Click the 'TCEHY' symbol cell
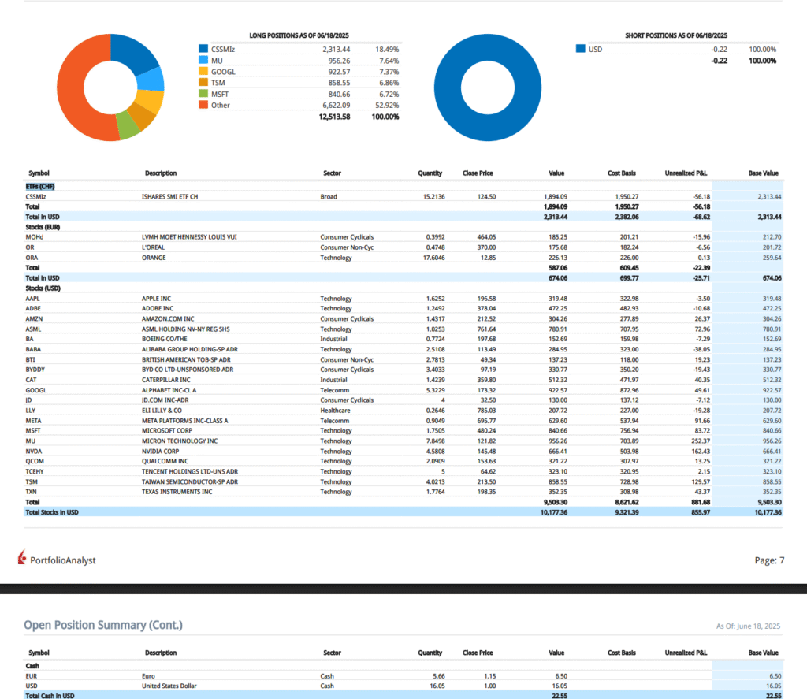 coord(35,471)
